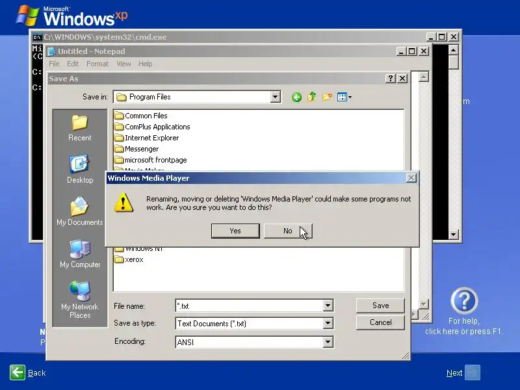Open Notepad Edit menu
The height and width of the screenshot is (390, 520).
tap(73, 64)
